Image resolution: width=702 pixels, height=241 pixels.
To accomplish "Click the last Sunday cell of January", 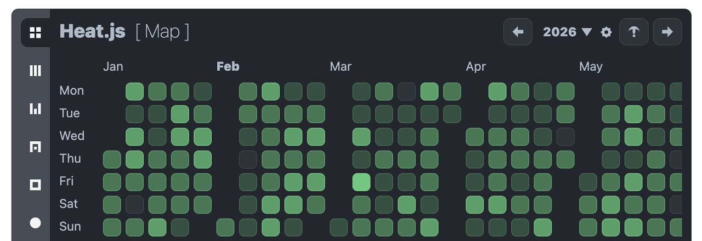I will 180,227.
